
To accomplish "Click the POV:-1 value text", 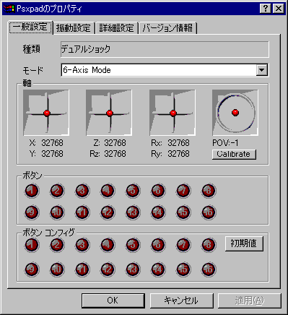I will (225, 143).
